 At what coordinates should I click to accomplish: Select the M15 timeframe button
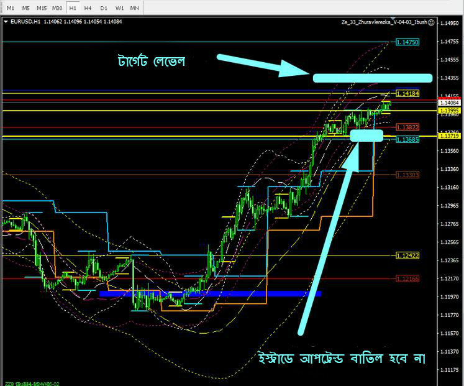click(42, 8)
